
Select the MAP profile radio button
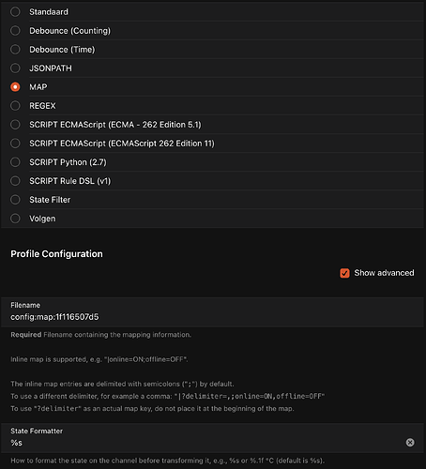(x=15, y=87)
